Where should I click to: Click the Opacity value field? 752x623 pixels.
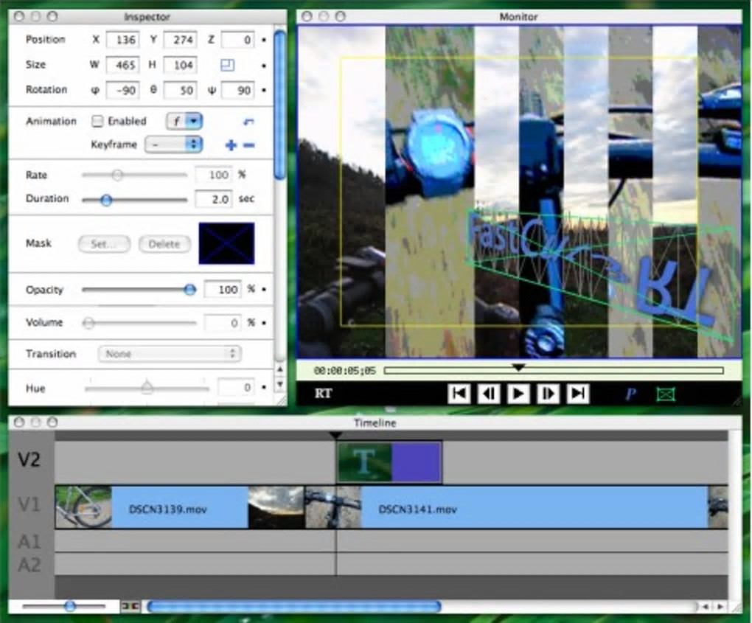pyautogui.click(x=223, y=289)
